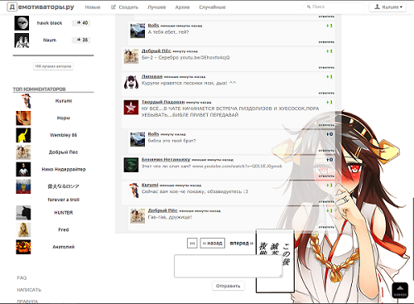Open Wembley 86 commentator profile
The height and width of the screenshot is (304, 414).
tap(64, 135)
